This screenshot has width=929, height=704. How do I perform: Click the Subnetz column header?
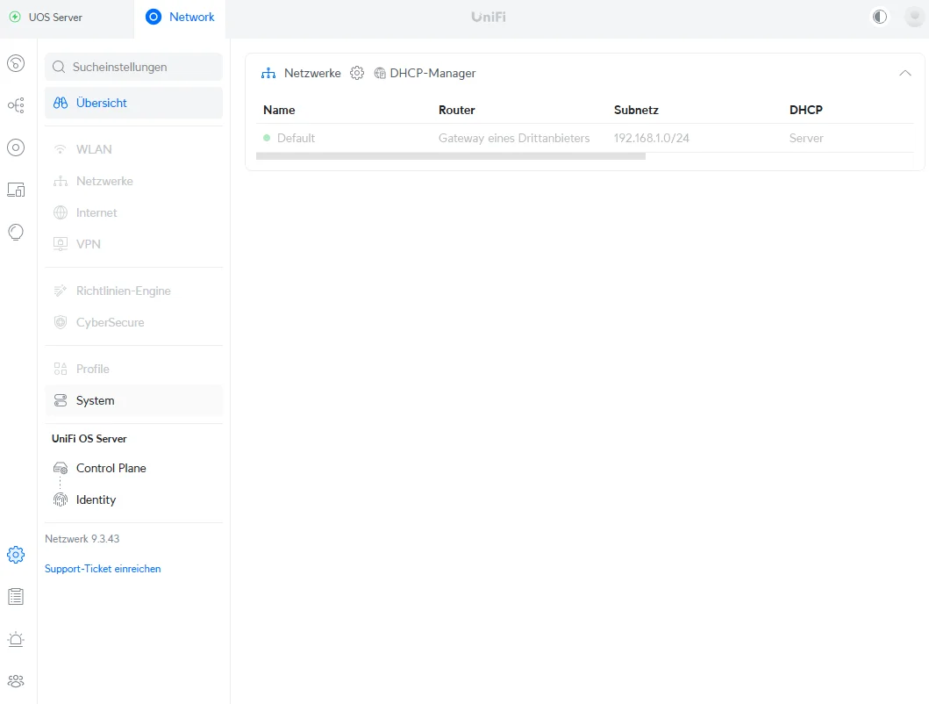(x=636, y=110)
